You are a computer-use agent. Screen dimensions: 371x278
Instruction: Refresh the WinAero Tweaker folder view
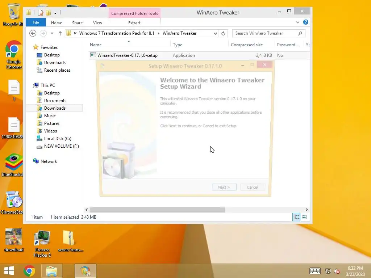[223, 33]
